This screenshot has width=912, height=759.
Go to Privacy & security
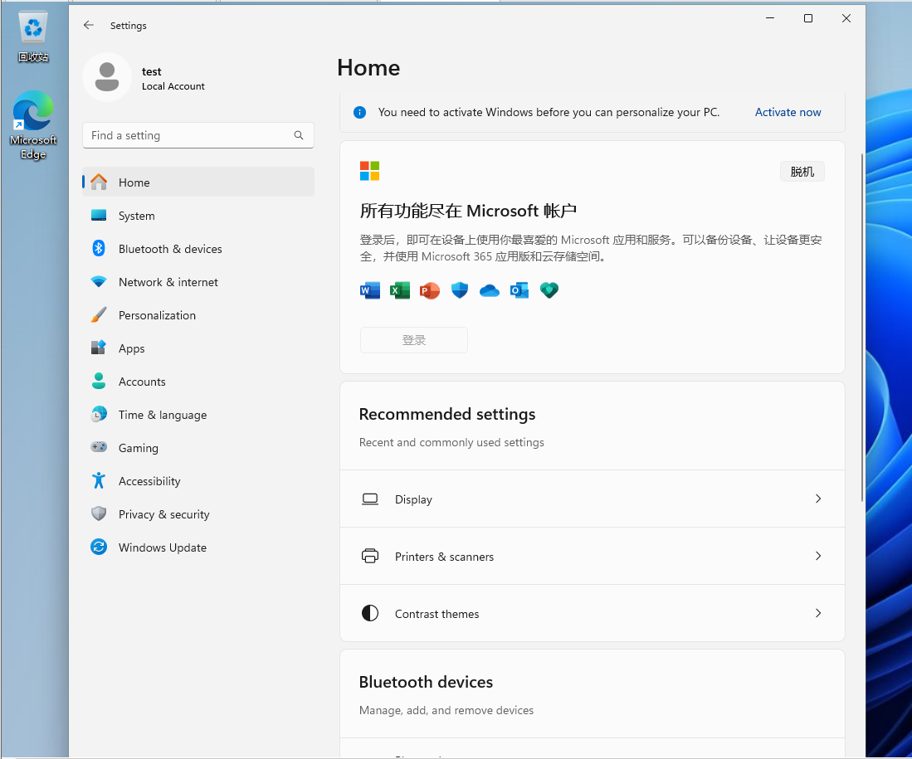click(198, 513)
